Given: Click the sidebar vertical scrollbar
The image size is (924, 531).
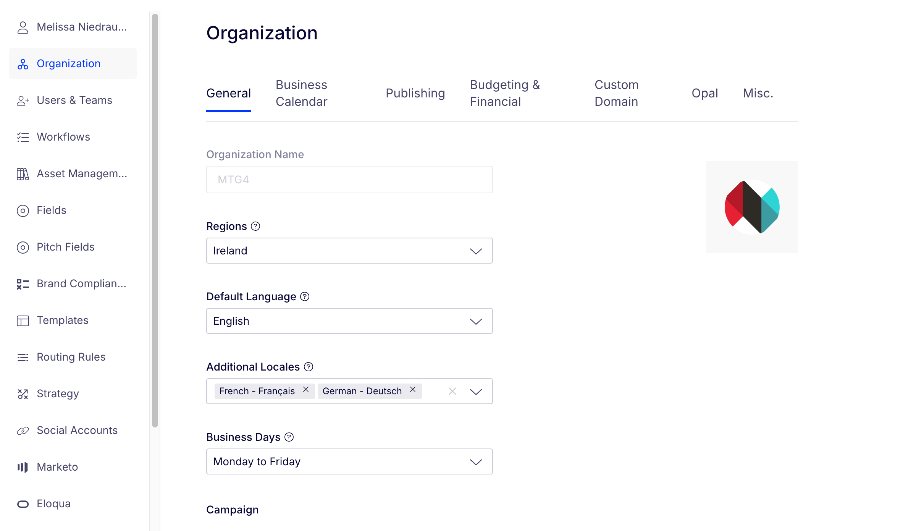Looking at the screenshot, I should [155, 220].
